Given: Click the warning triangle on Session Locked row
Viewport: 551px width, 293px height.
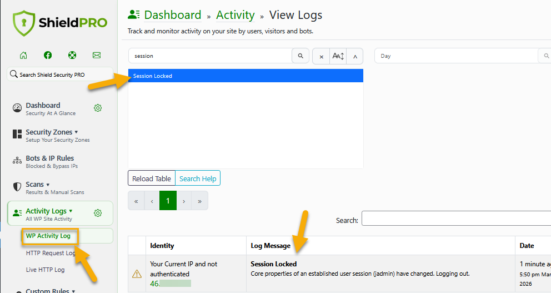Looking at the screenshot, I should tap(137, 274).
